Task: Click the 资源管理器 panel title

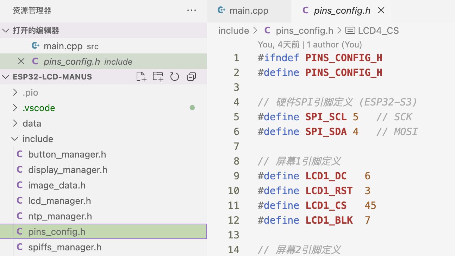Action: pyautogui.click(x=32, y=11)
